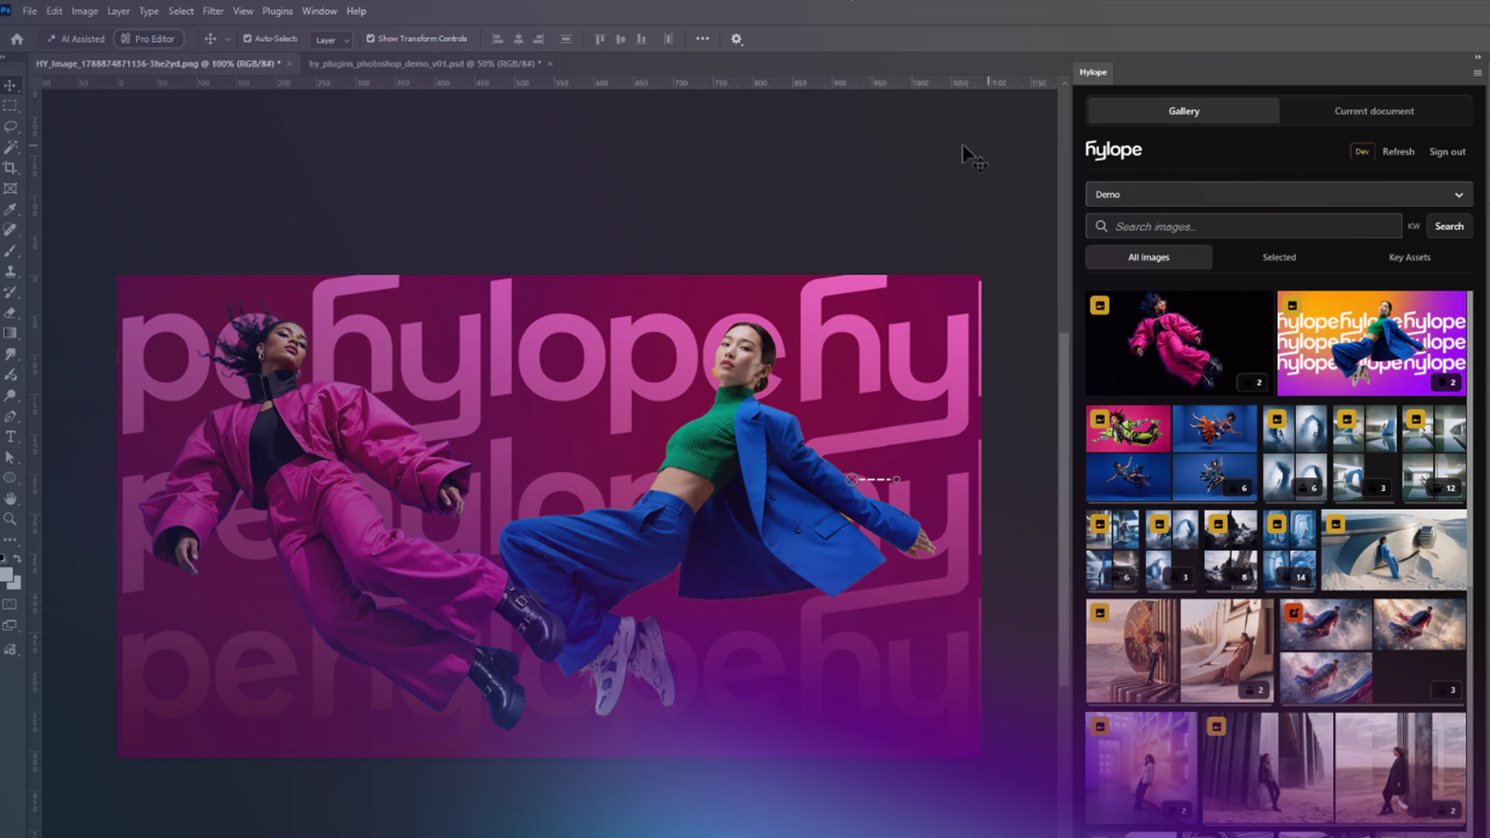Click the Search button

(x=1449, y=227)
